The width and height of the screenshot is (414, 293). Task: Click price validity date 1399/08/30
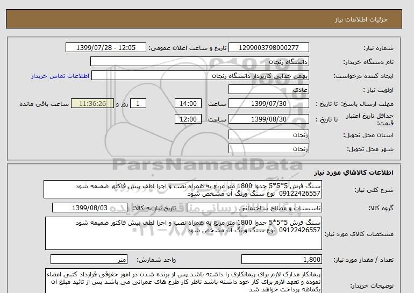[x=268, y=119]
